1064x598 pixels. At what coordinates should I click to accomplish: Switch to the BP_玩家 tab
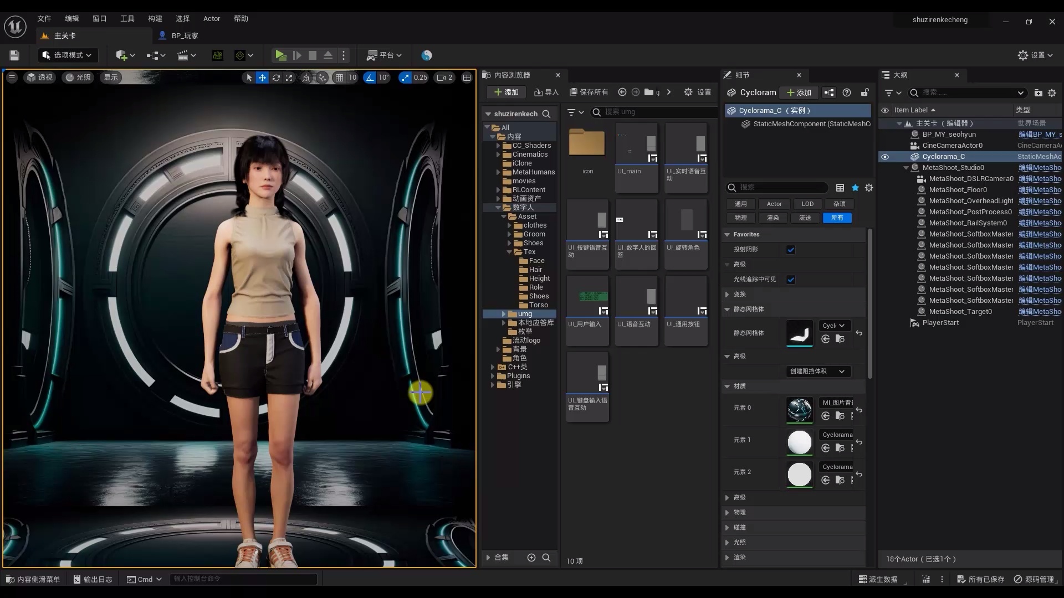184,35
